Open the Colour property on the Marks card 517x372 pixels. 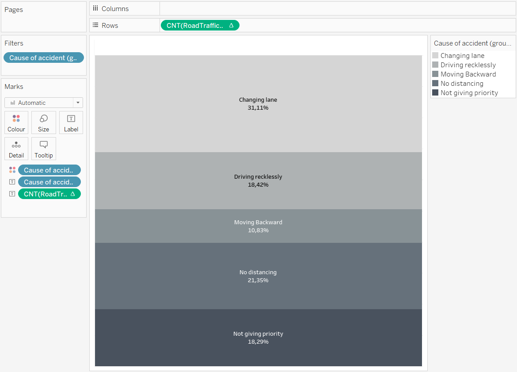(16, 123)
